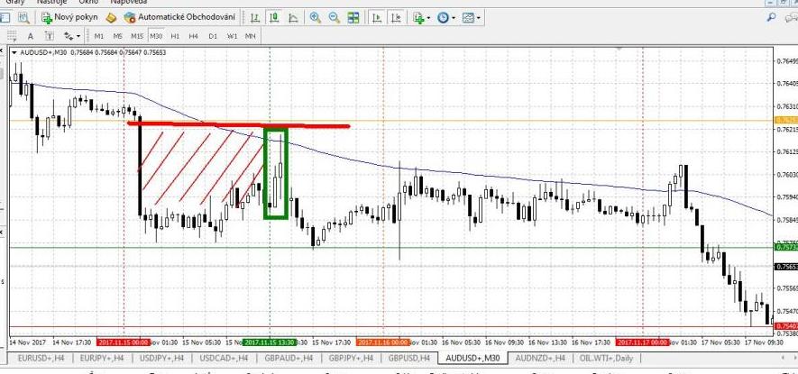This screenshot has height=374, width=798.
Task: Expand the templates dropdown arrow
Action: pos(479,18)
